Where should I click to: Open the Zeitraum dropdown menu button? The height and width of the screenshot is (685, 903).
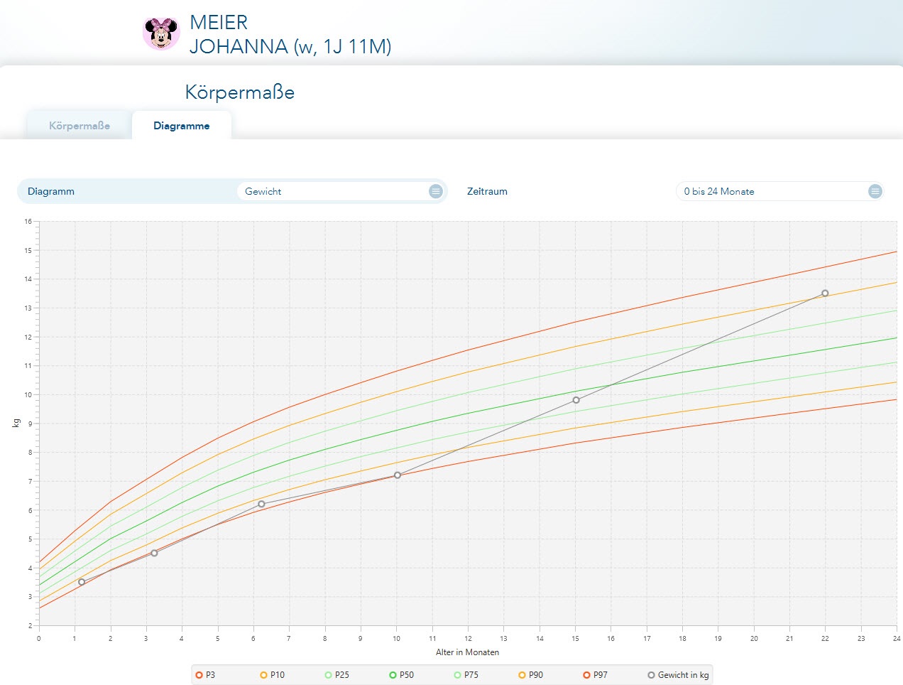coord(875,191)
